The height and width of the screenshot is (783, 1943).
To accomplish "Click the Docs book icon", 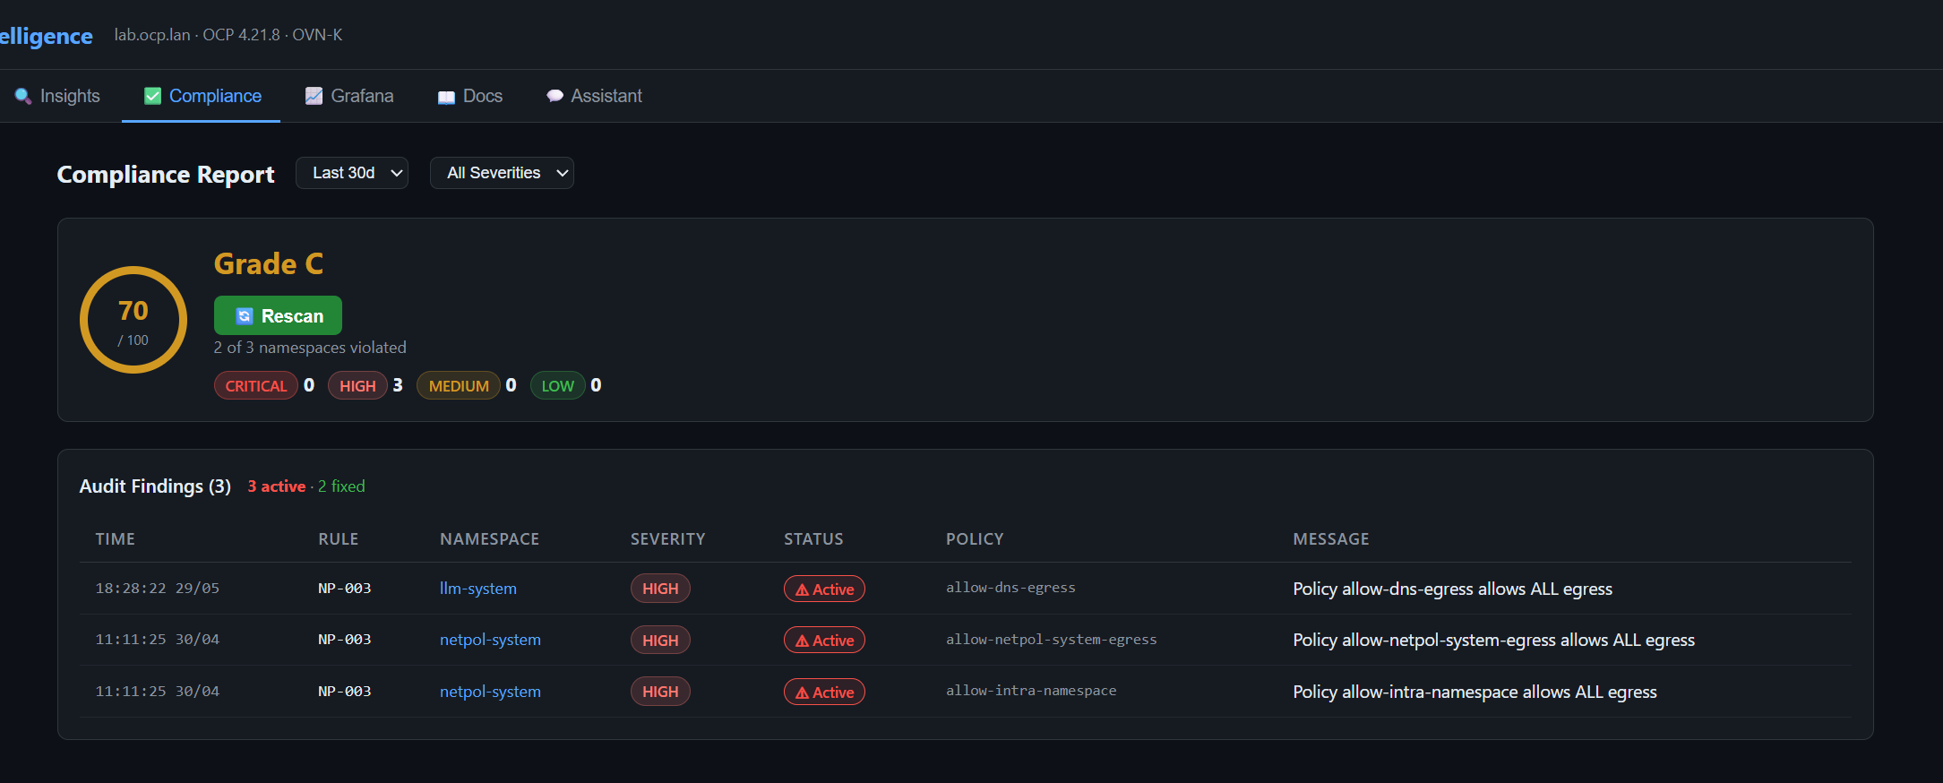I will click(446, 97).
